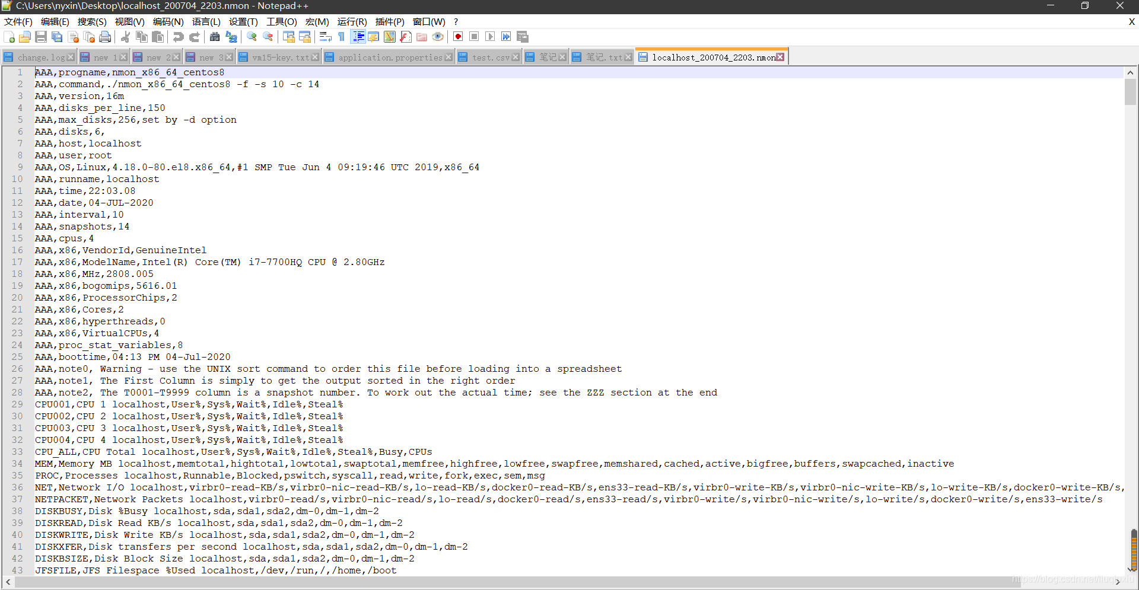
Task: Redo the last undone action
Action: pyautogui.click(x=194, y=37)
